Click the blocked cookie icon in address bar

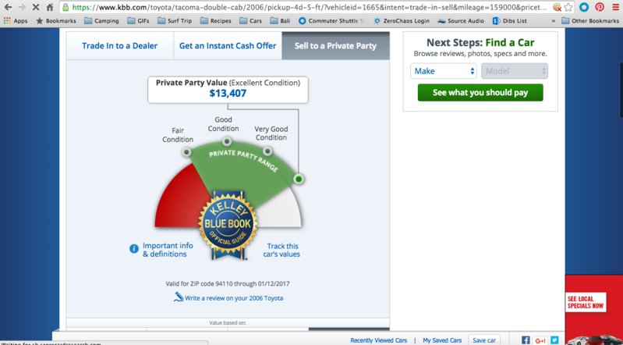tap(557, 7)
